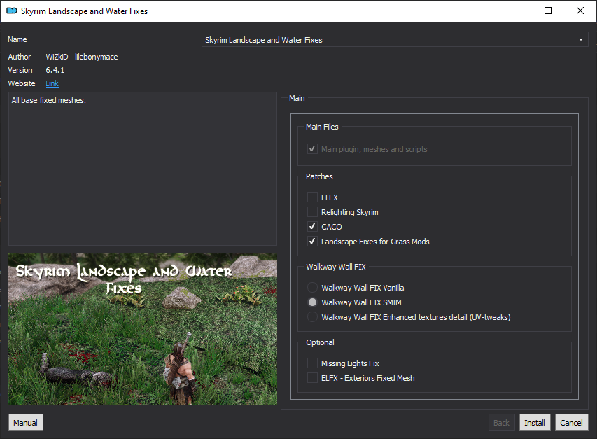Image resolution: width=597 pixels, height=439 pixels.
Task: Select Walkway Wall FIX Vanilla
Action: 312,288
